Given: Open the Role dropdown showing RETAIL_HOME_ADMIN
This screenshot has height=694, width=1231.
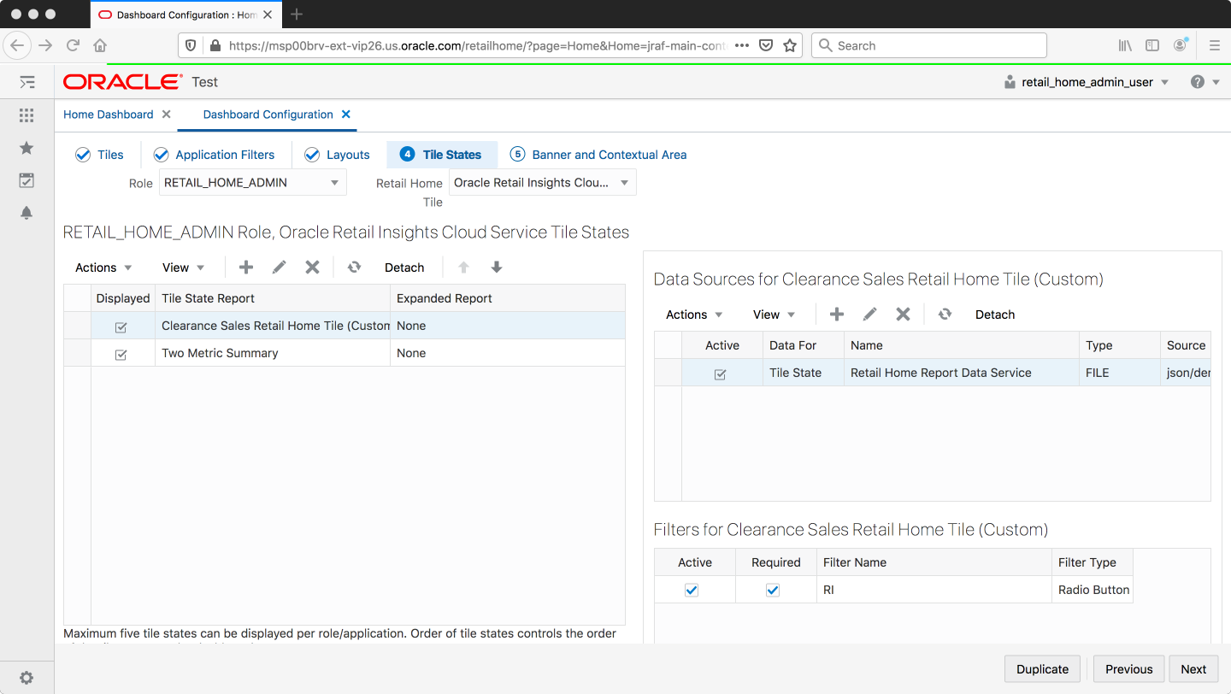Looking at the screenshot, I should click(252, 182).
